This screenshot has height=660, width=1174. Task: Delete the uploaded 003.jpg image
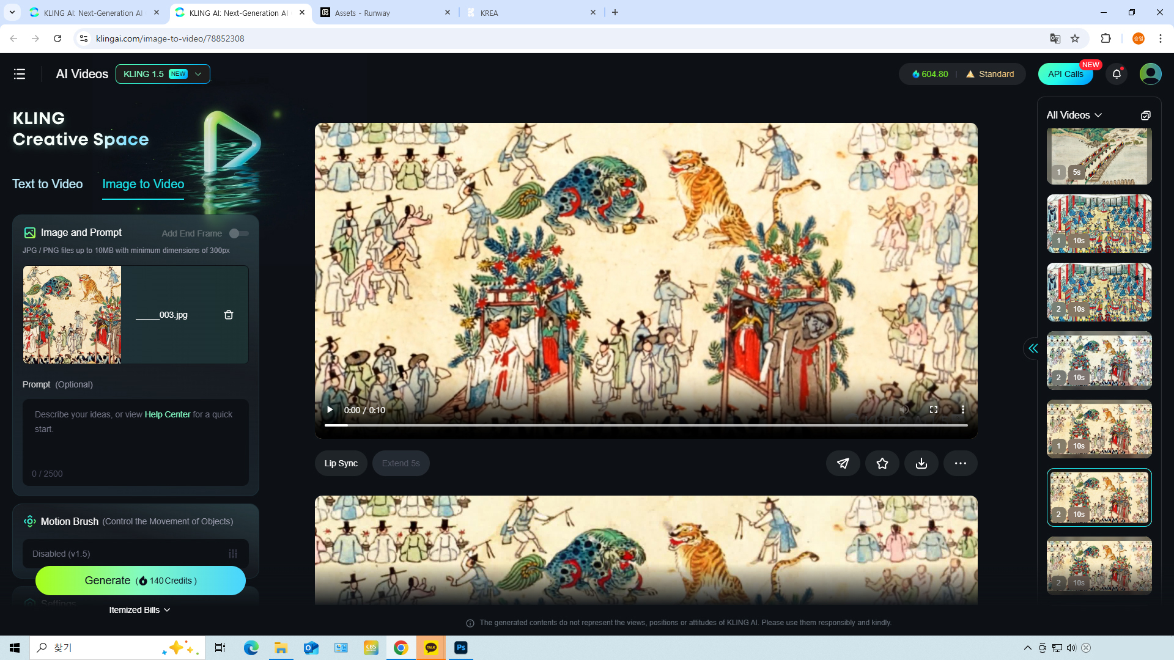pos(229,315)
